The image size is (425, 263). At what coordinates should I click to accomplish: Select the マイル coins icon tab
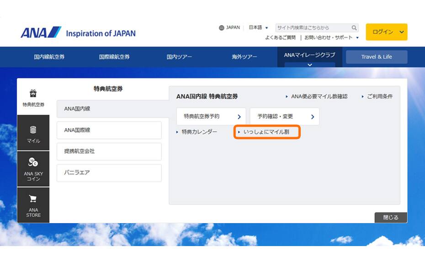click(33, 134)
